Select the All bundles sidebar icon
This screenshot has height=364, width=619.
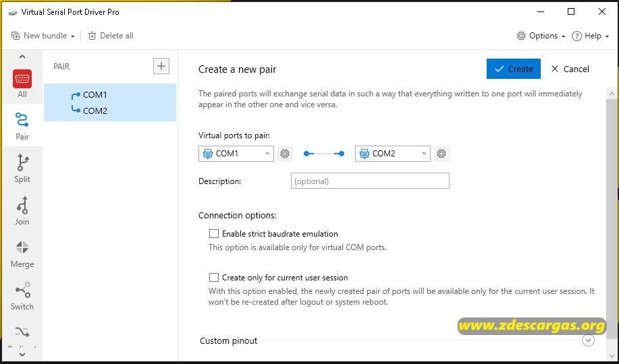pos(22,84)
